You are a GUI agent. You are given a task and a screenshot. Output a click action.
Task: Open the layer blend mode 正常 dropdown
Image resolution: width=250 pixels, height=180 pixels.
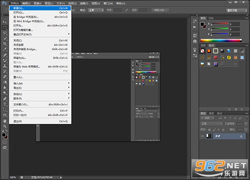point(211,124)
